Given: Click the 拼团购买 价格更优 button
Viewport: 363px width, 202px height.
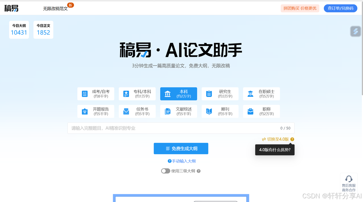Looking at the screenshot, I should click(300, 8).
